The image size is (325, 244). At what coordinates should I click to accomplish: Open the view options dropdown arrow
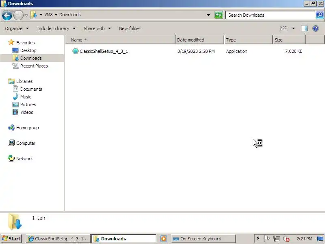pos(293,28)
